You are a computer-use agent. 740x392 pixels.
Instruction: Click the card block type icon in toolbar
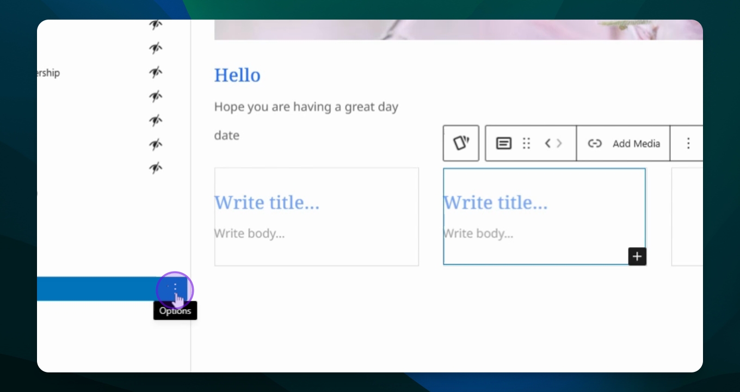[x=461, y=143]
